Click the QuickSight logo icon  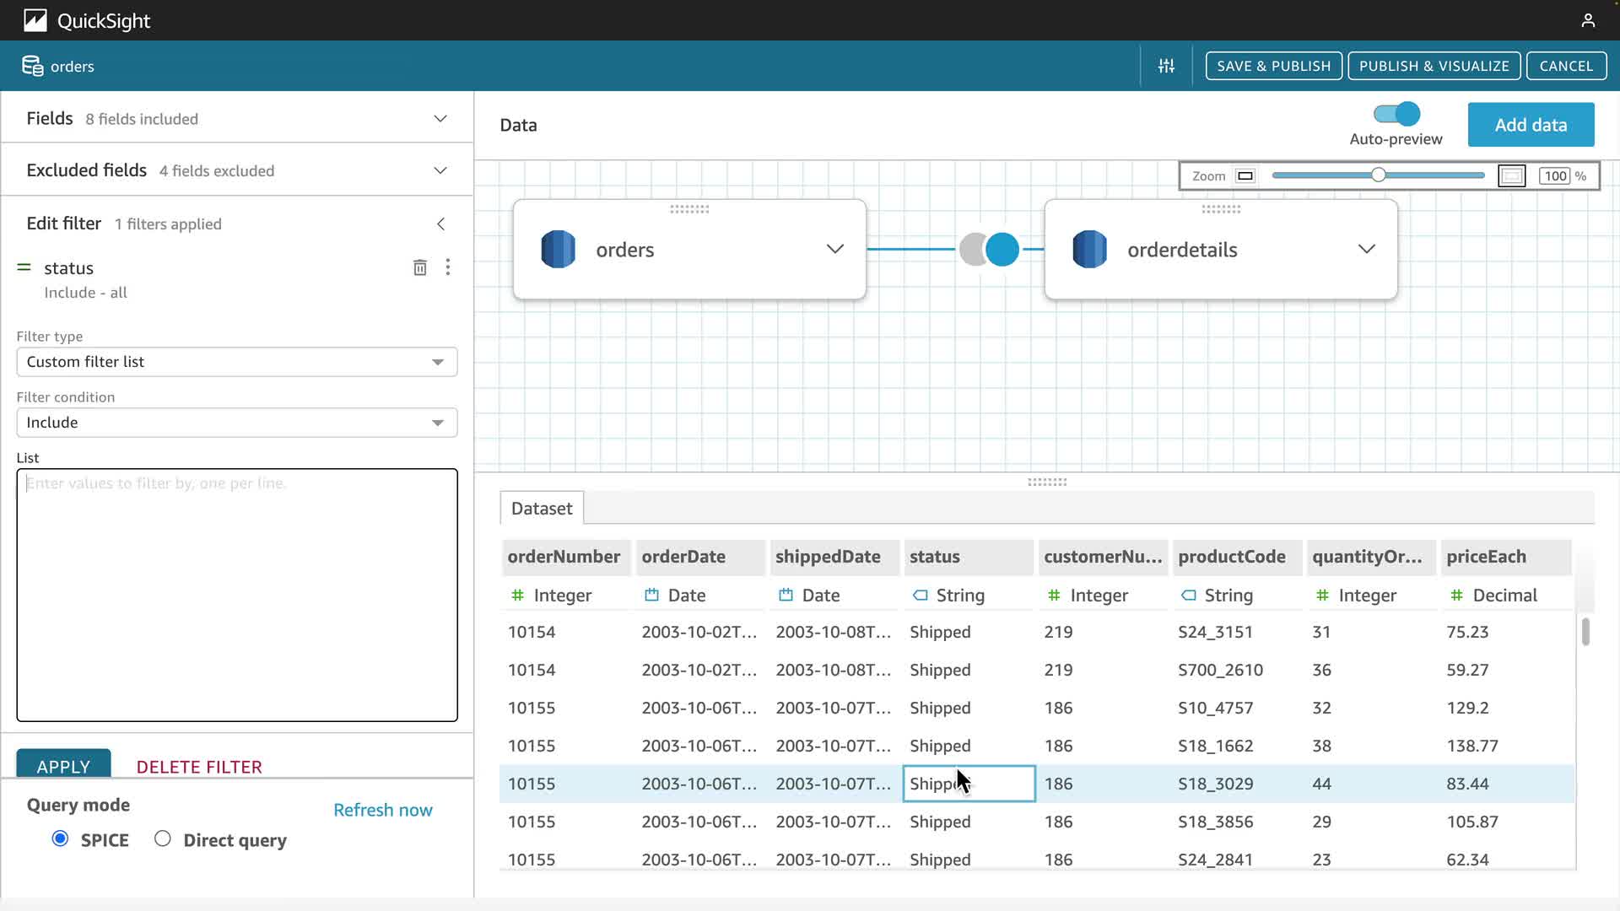pyautogui.click(x=35, y=20)
